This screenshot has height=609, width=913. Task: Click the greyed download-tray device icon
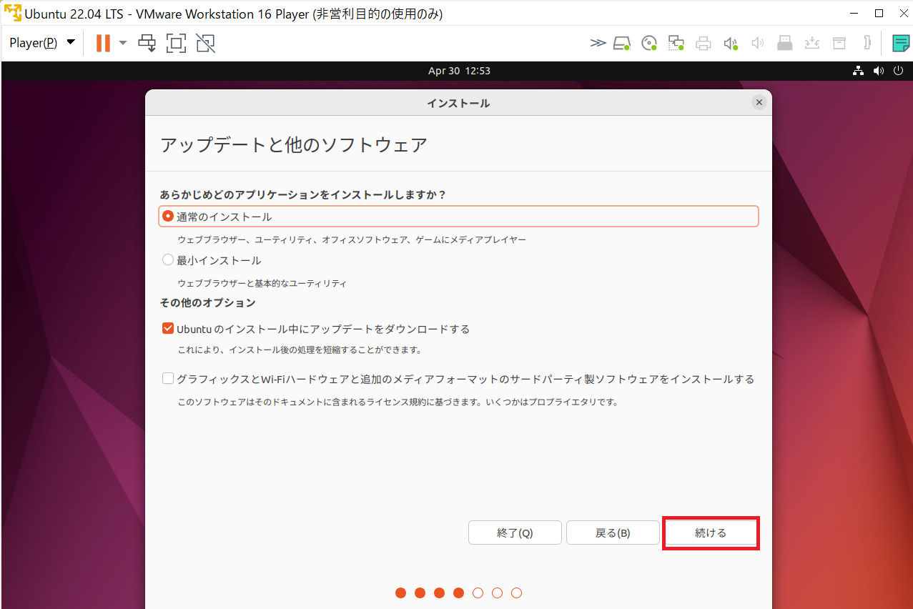click(x=811, y=43)
